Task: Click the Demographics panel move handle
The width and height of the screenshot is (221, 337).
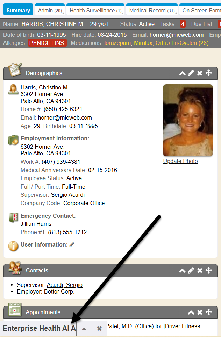Action: (209, 73)
